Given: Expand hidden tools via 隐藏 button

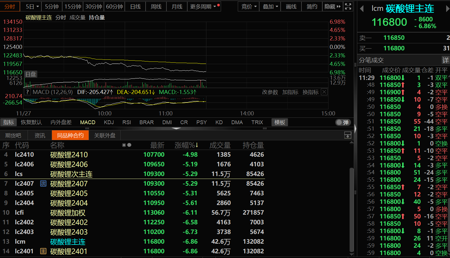Looking at the screenshot, I should pyautogui.click(x=333, y=6).
